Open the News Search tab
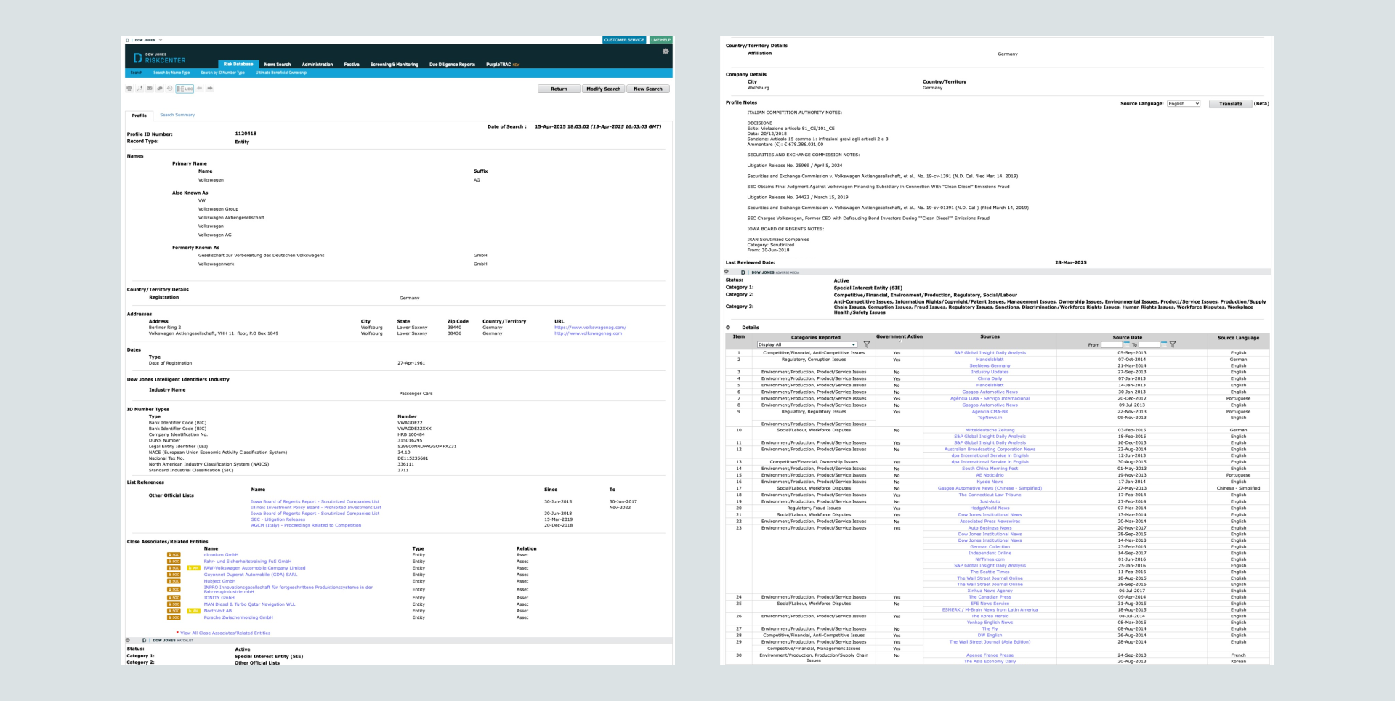This screenshot has height=701, width=1395. click(x=278, y=65)
